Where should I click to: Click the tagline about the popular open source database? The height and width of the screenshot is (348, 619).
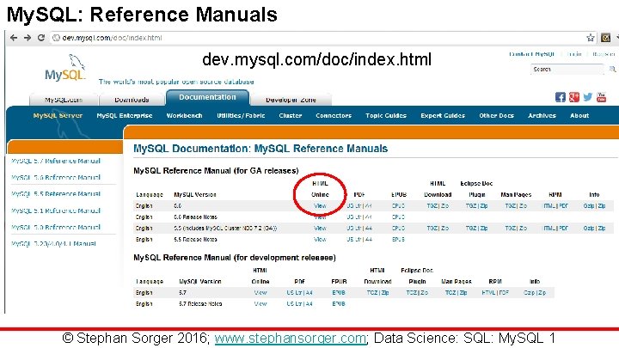pos(176,82)
